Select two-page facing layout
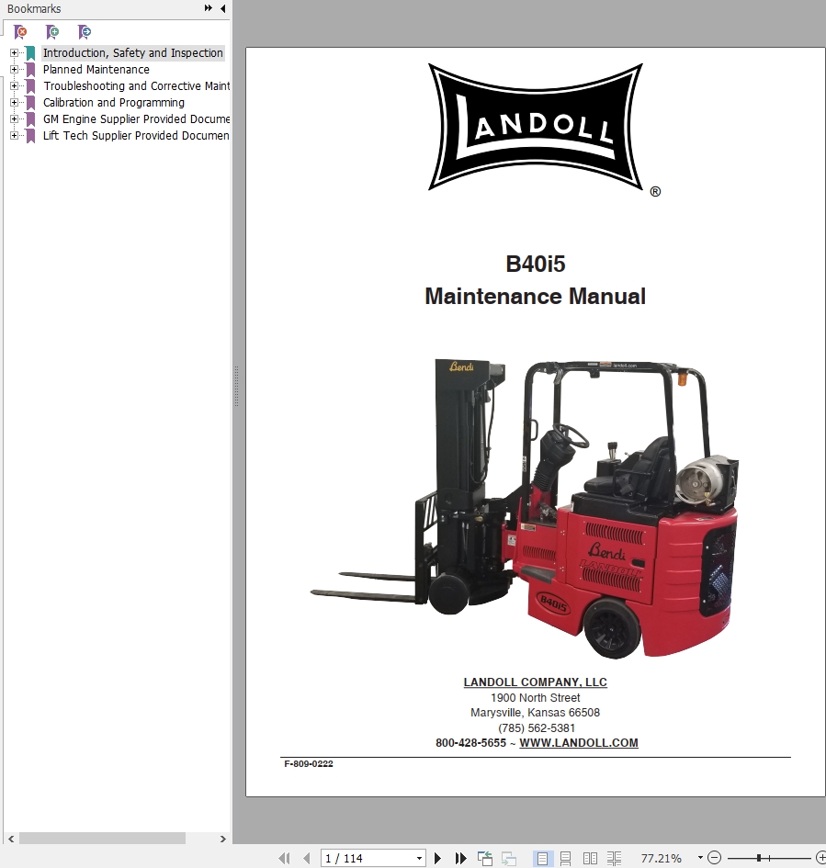 (x=590, y=859)
